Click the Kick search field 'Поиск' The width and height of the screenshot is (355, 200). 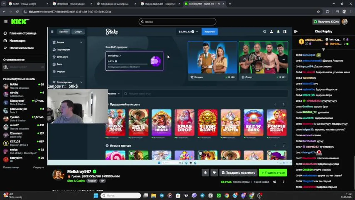point(177,22)
